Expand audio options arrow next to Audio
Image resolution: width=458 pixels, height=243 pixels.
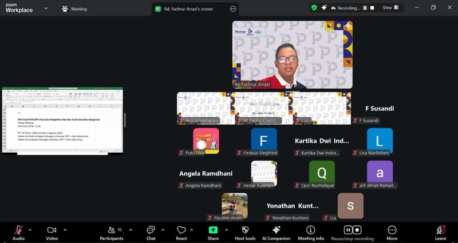click(30, 230)
